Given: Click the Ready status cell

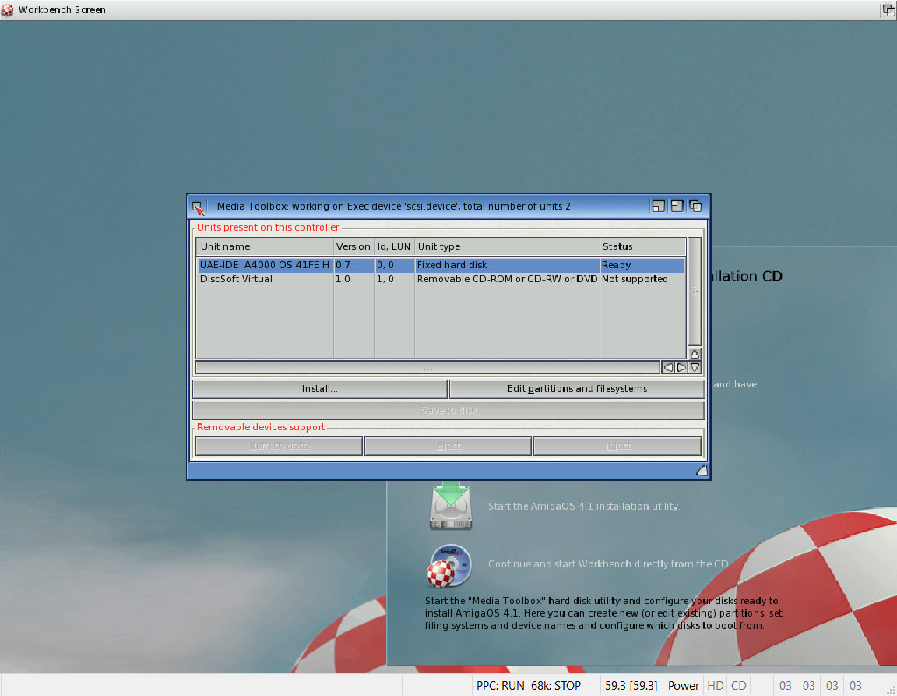Looking at the screenshot, I should (616, 265).
